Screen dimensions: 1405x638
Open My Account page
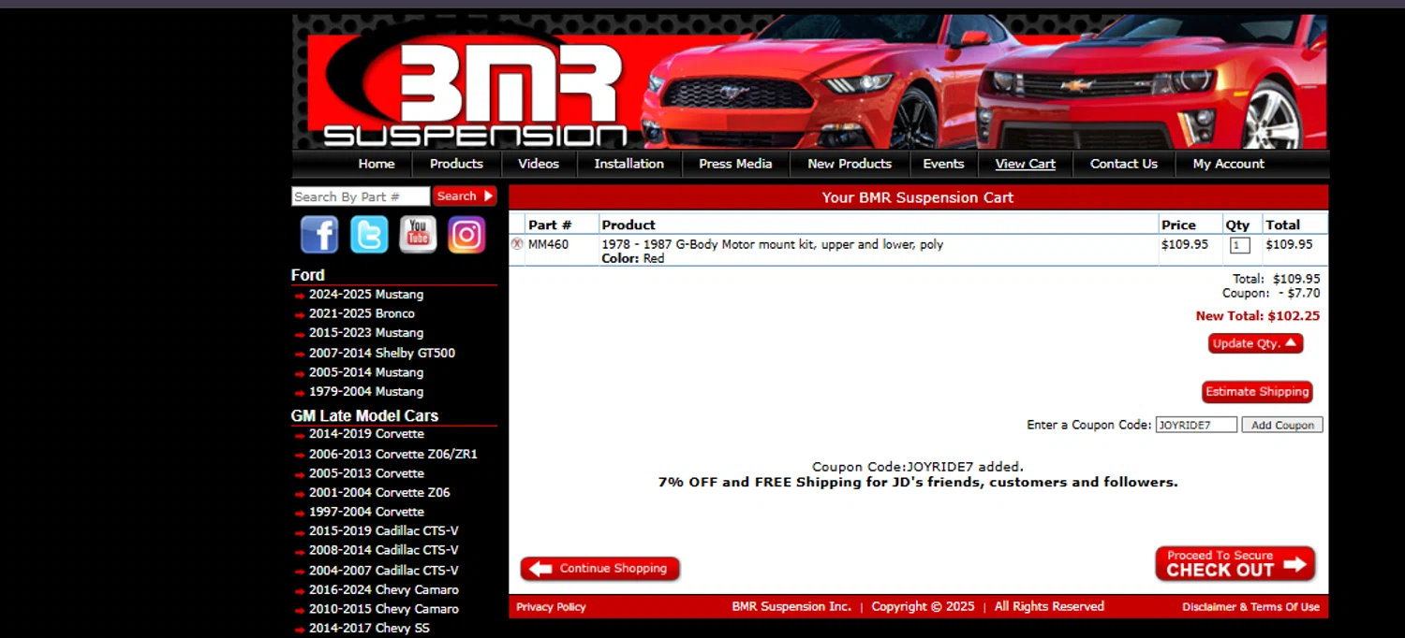[1228, 164]
